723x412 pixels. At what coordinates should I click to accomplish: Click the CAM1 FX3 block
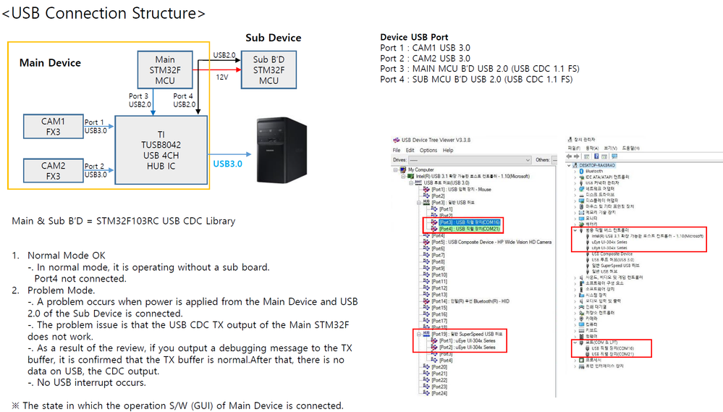coord(54,127)
